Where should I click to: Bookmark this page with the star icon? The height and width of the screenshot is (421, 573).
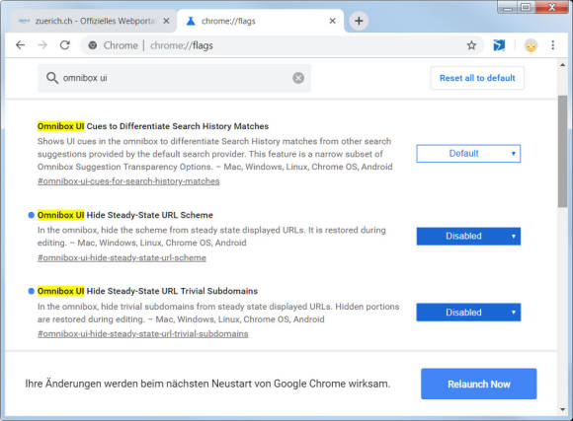[471, 45]
